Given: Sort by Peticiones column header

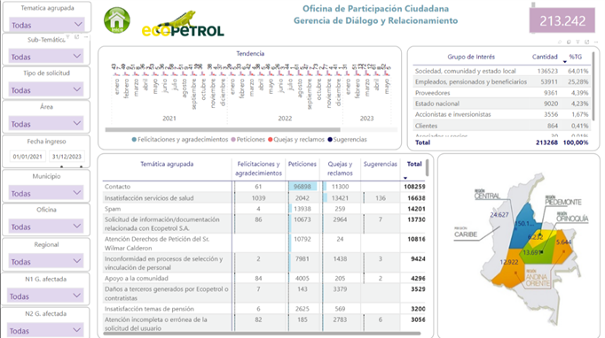Looking at the screenshot, I should click(302, 164).
